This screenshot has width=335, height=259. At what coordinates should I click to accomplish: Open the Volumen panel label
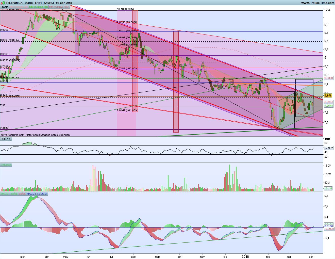pyautogui.click(x=6, y=165)
